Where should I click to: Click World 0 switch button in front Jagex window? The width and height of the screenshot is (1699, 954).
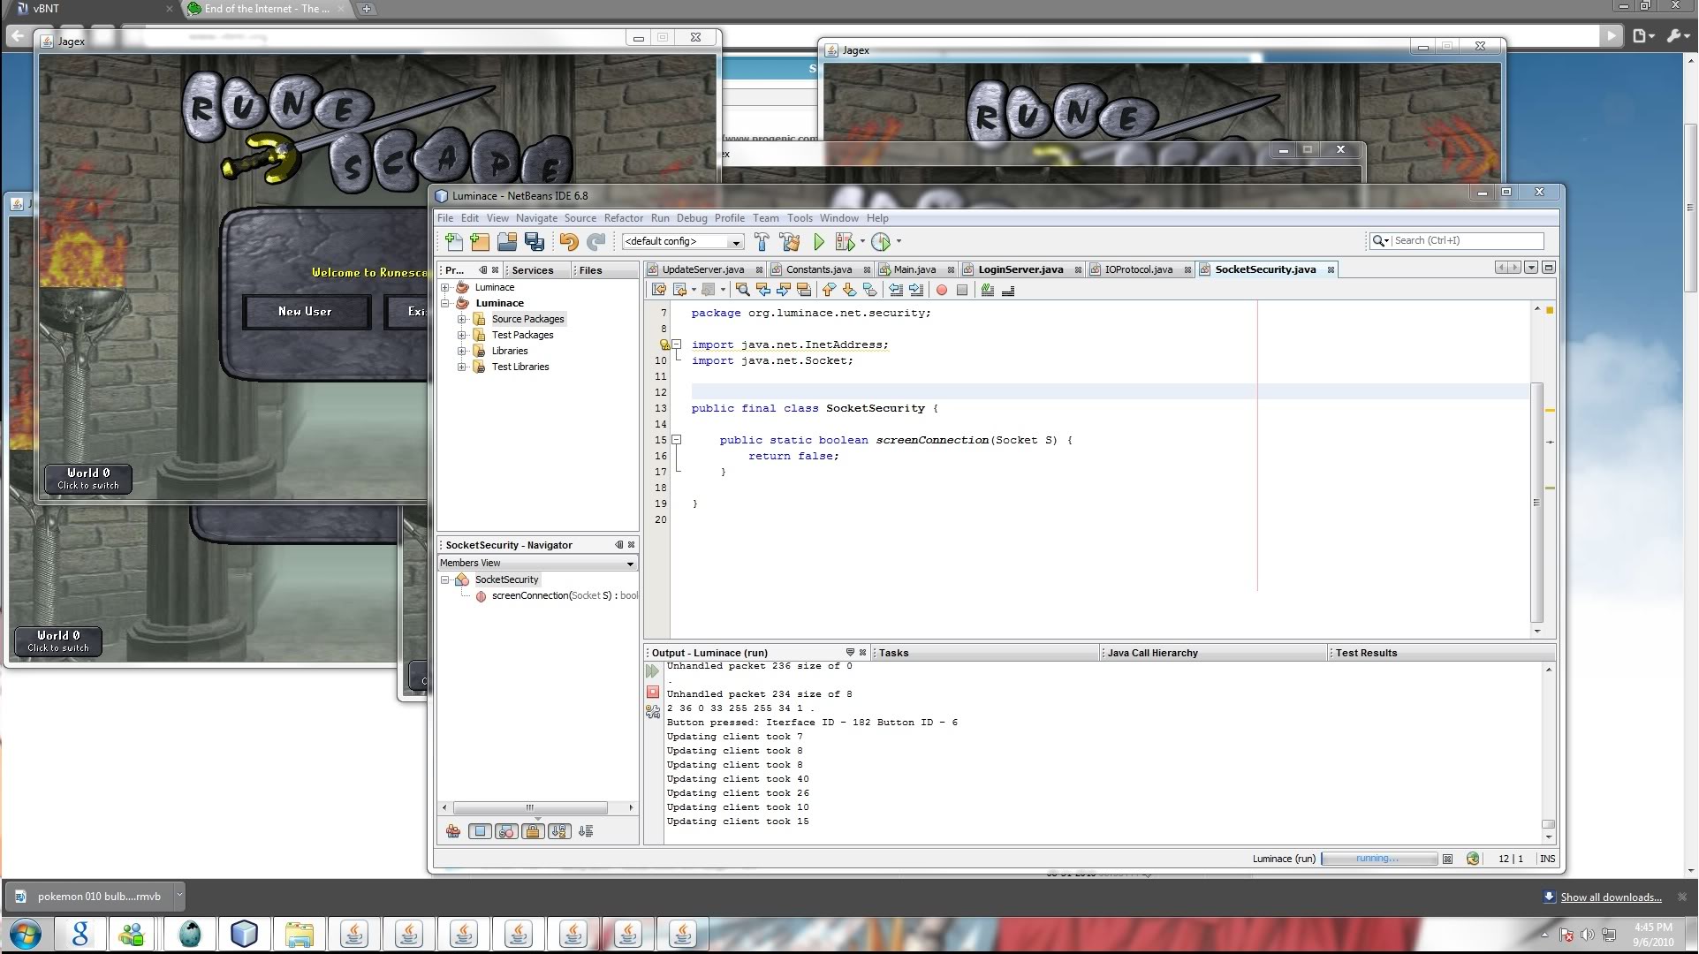pyautogui.click(x=88, y=479)
